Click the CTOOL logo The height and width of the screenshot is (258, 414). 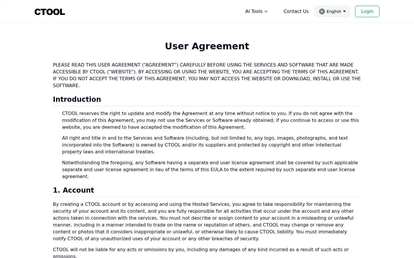(x=50, y=12)
